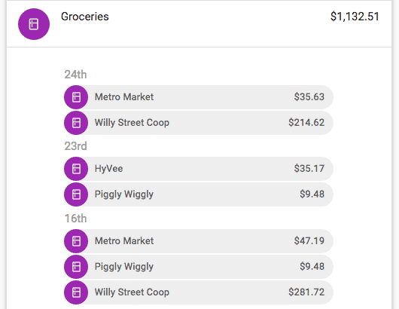Click the icon next to Willy Street Coop $281.72
This screenshot has width=399, height=309.
(76, 292)
